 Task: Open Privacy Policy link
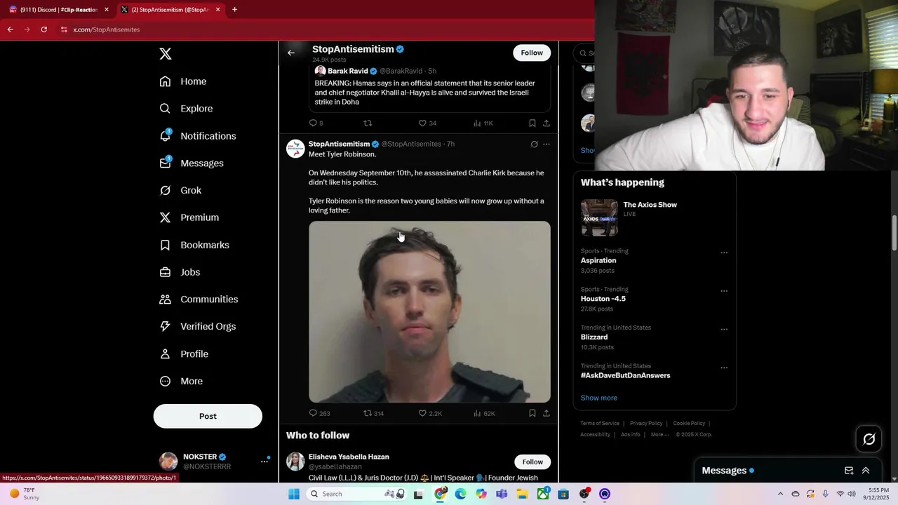(646, 424)
